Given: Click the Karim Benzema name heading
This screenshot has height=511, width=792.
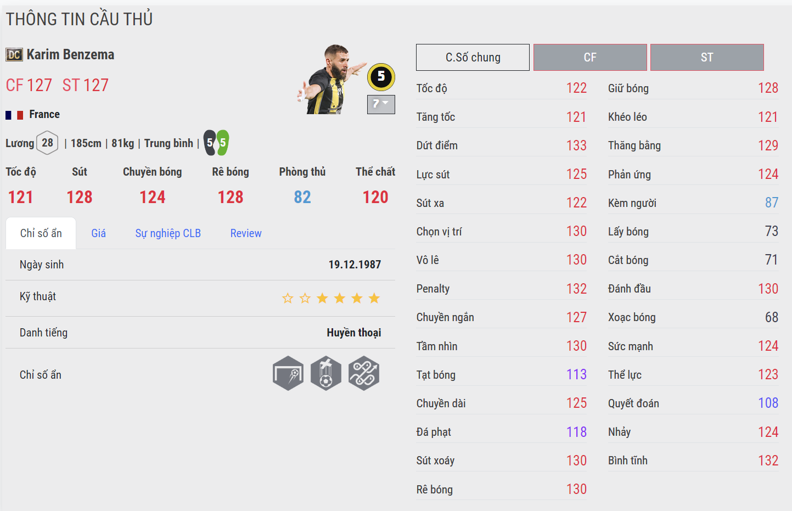Looking at the screenshot, I should 70,55.
